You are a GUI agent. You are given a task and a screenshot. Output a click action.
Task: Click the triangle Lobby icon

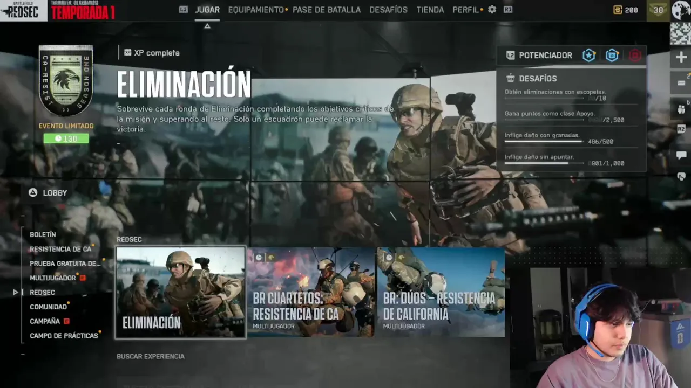33,192
